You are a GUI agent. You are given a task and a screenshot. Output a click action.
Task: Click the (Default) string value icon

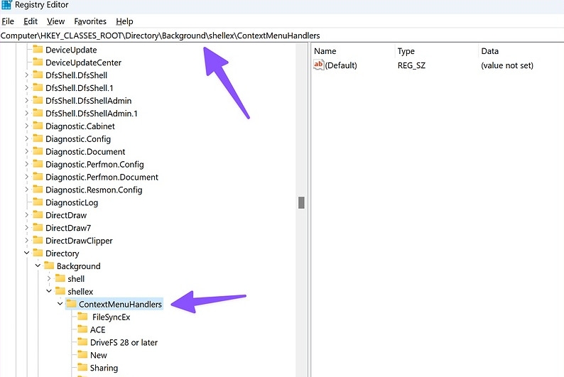[x=319, y=65]
